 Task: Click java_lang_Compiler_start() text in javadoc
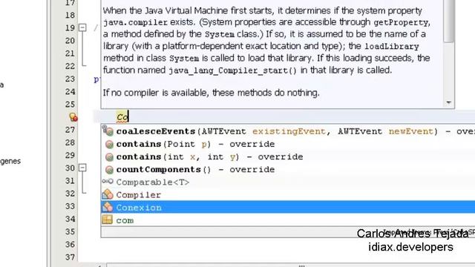[x=232, y=71]
